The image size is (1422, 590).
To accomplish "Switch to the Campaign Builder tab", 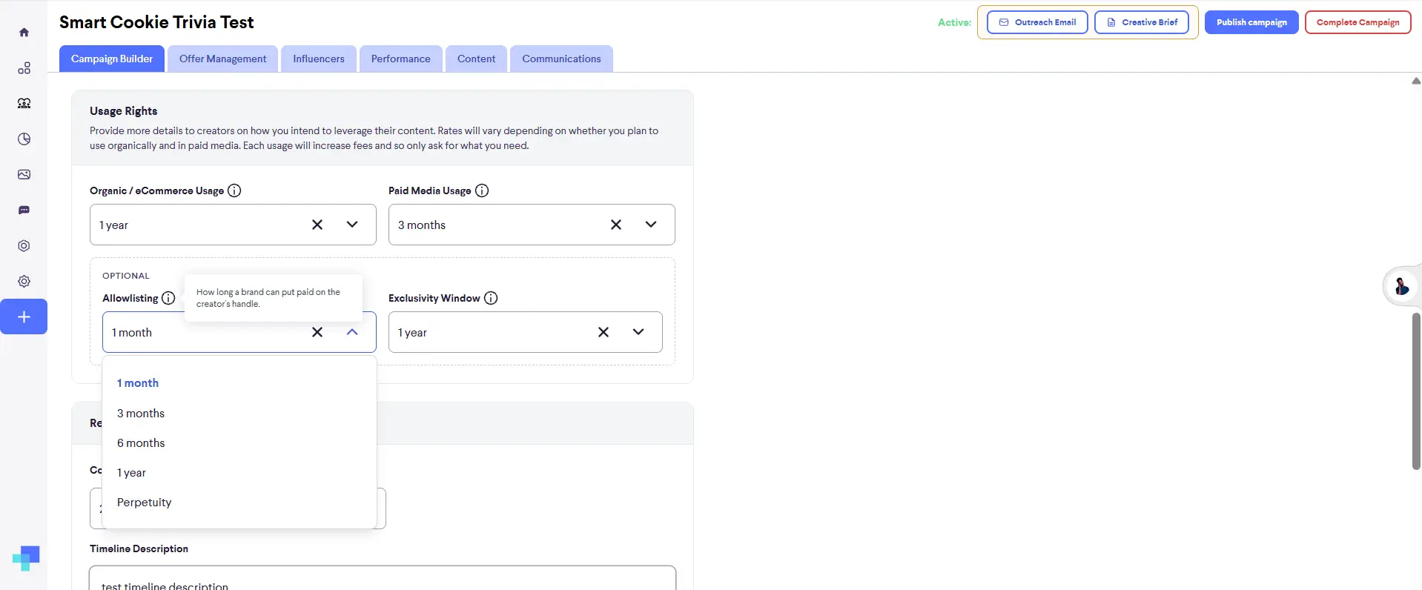I will point(112,59).
